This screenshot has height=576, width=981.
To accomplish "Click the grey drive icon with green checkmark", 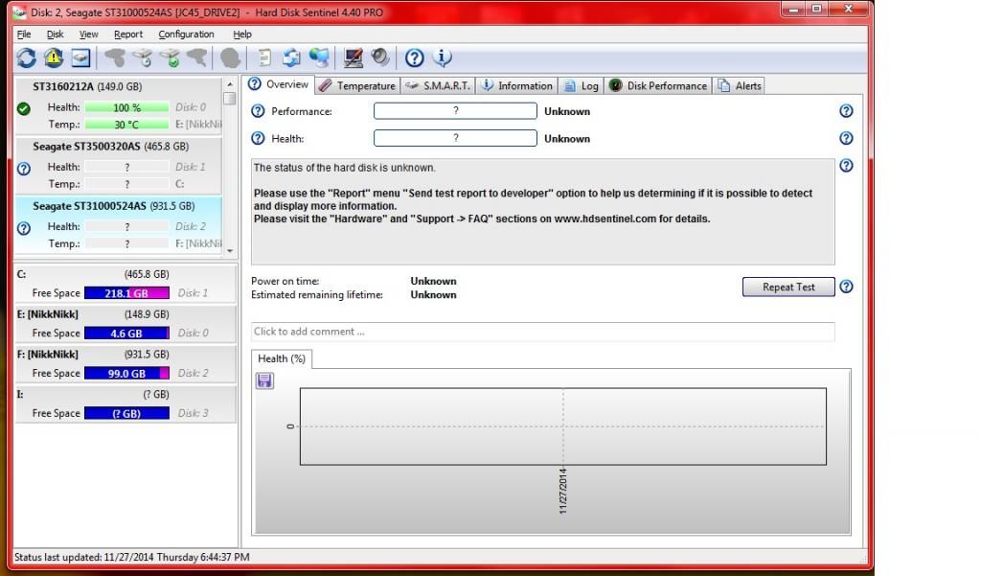I will tap(170, 58).
